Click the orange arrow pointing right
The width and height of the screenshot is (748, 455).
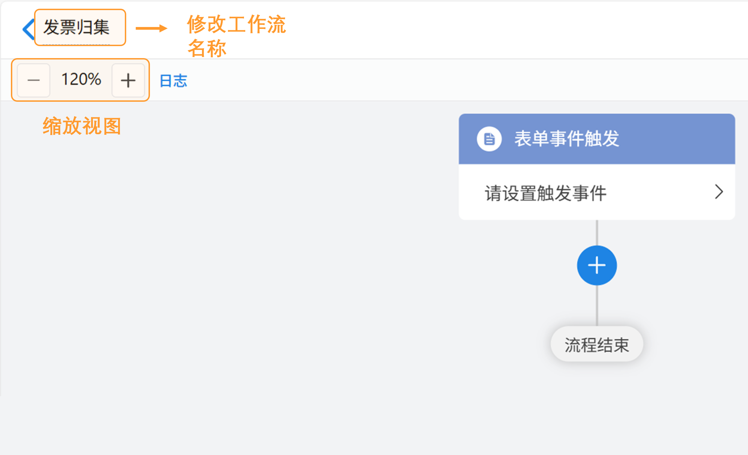click(x=151, y=28)
